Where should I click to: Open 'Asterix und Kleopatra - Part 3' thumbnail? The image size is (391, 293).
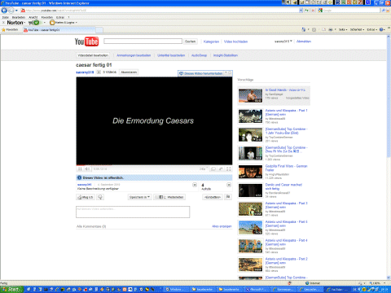click(250, 209)
